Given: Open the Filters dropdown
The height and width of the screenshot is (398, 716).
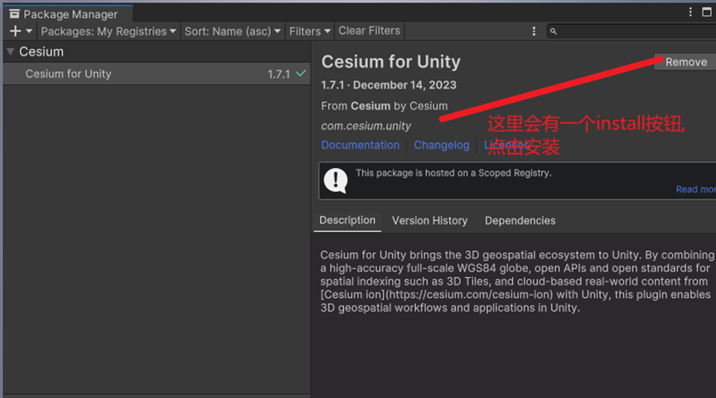Looking at the screenshot, I should click(310, 31).
